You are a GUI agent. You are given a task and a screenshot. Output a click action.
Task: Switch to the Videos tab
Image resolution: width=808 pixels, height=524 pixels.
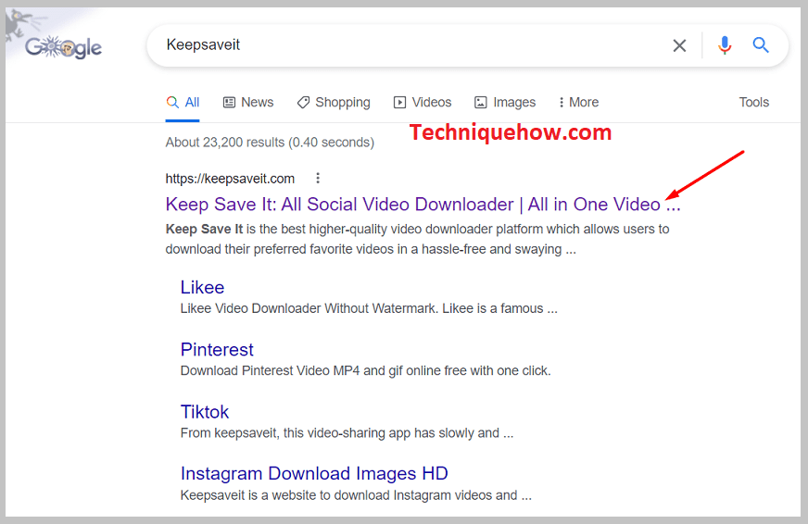point(422,103)
